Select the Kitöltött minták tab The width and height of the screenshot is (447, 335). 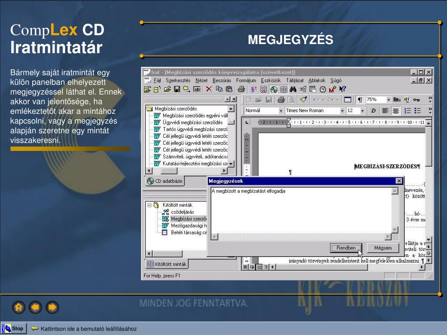click(x=167, y=264)
